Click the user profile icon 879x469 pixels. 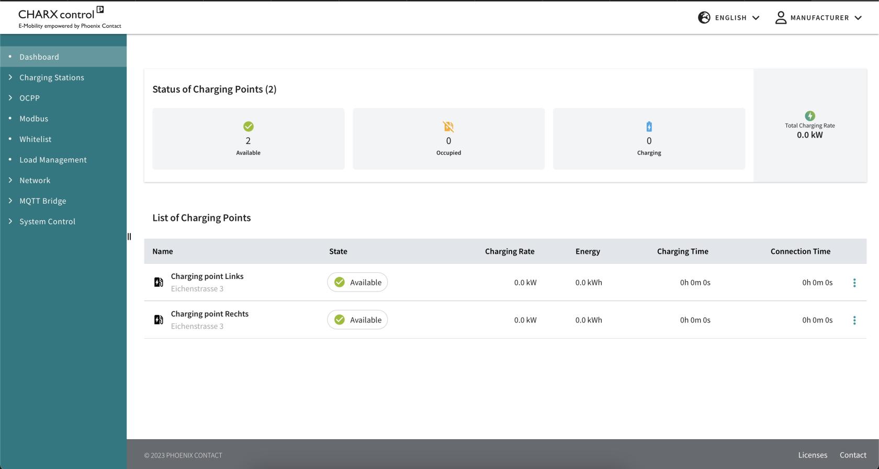tap(781, 18)
